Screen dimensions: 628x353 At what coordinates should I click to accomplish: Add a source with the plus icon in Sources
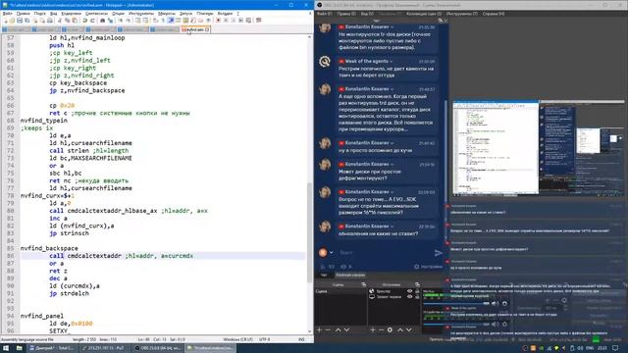(x=373, y=329)
